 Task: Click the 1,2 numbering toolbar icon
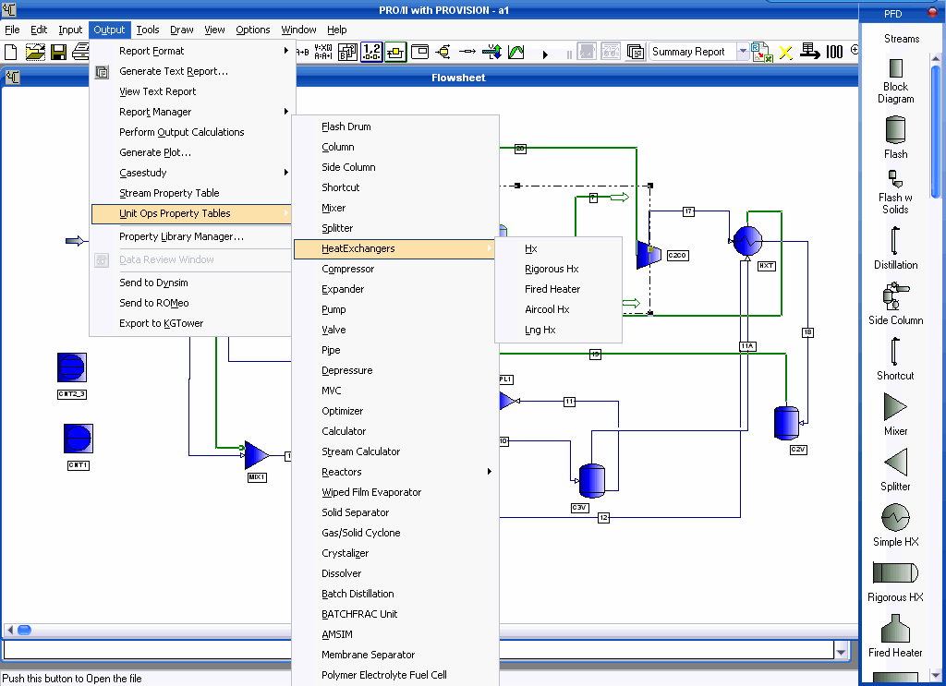371,53
